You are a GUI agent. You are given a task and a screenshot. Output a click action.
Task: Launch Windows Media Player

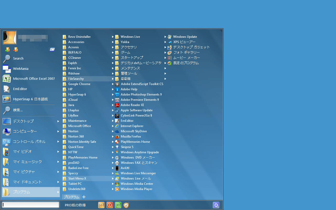point(134,189)
